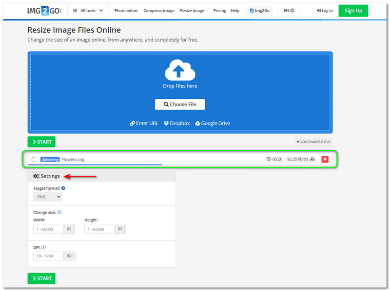The width and height of the screenshot is (390, 291).
Task: Open the EN language selector
Action: click(x=289, y=11)
